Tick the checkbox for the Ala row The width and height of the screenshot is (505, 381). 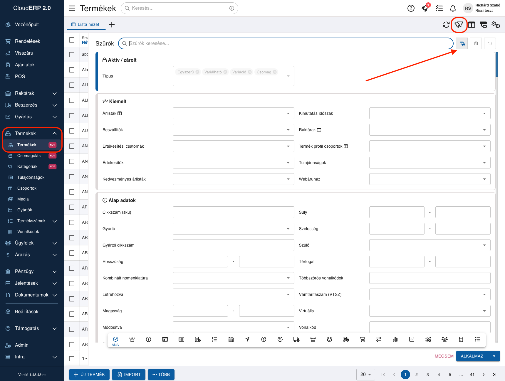72,70
